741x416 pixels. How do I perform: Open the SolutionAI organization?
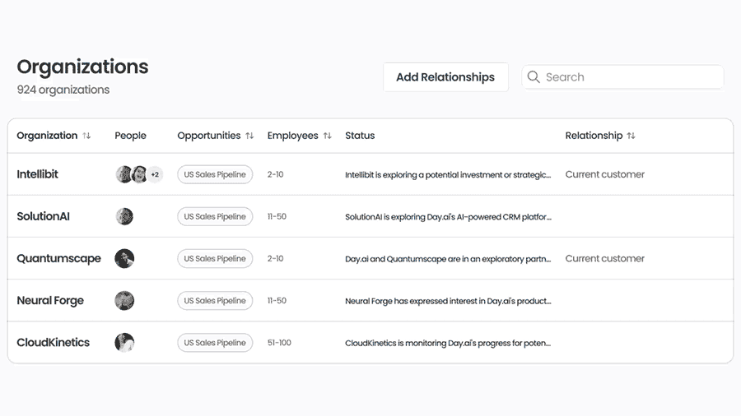(43, 216)
